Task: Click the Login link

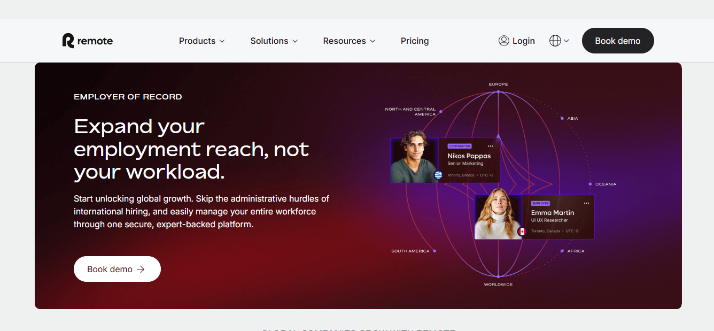Action: 524,41
